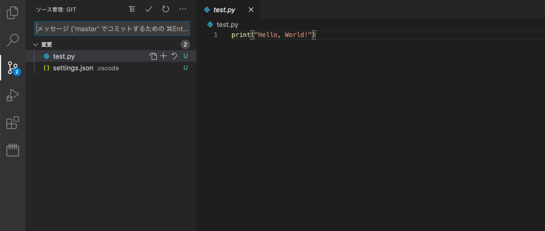Open the bottom-most activity bar icon
Viewport: 545px width, 231px height.
point(12,150)
